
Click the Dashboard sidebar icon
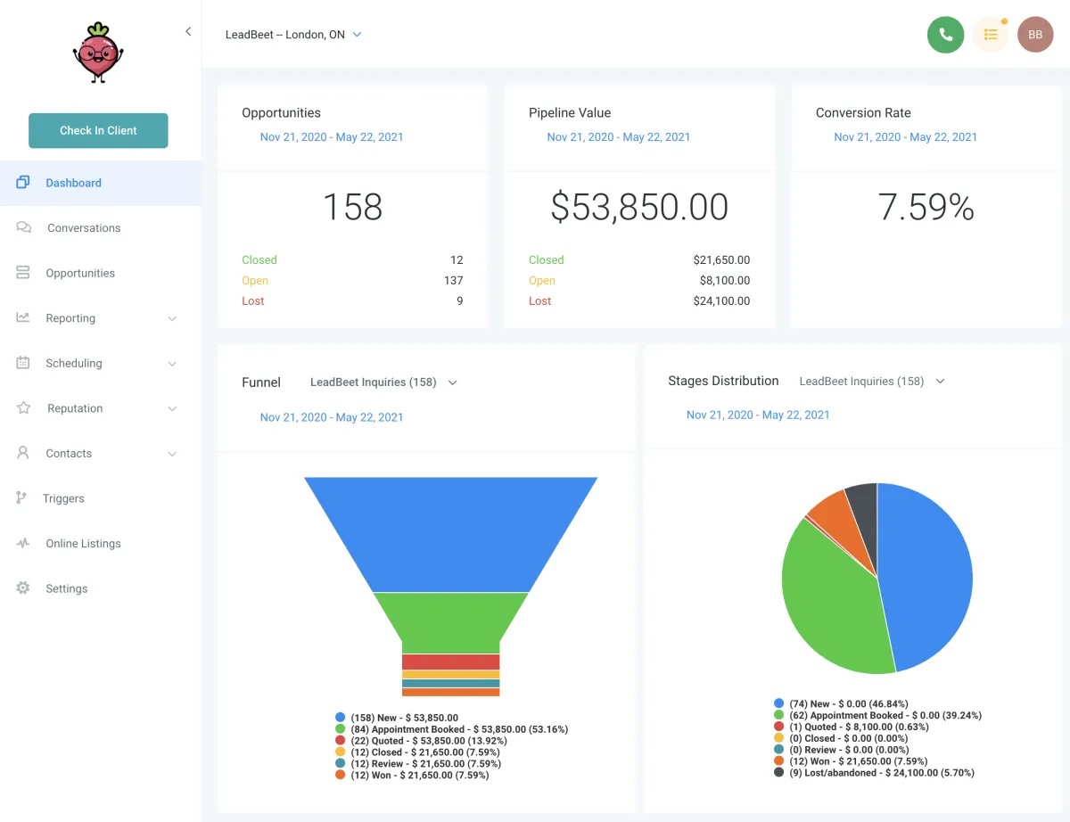(23, 183)
